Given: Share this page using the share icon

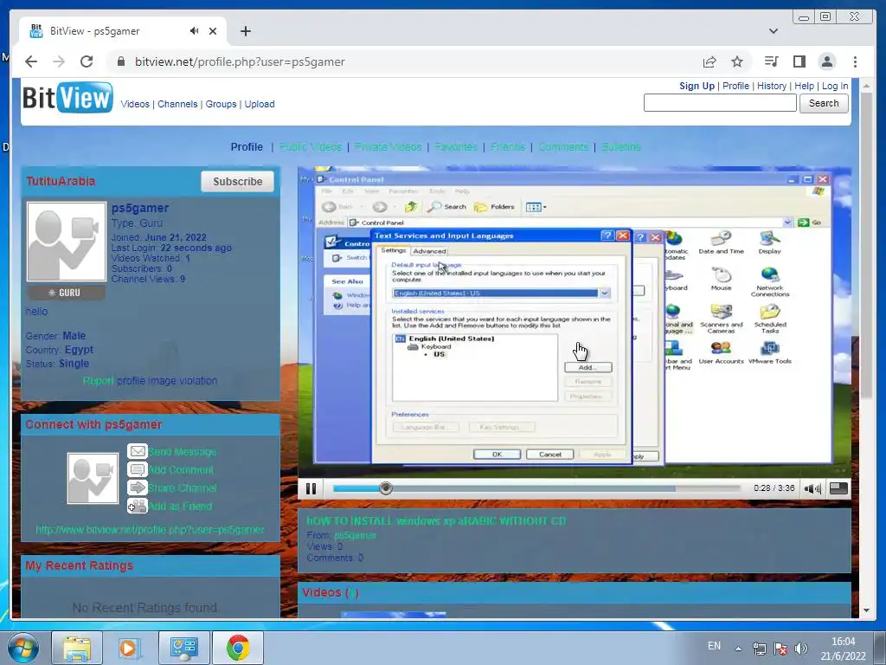Looking at the screenshot, I should (709, 61).
